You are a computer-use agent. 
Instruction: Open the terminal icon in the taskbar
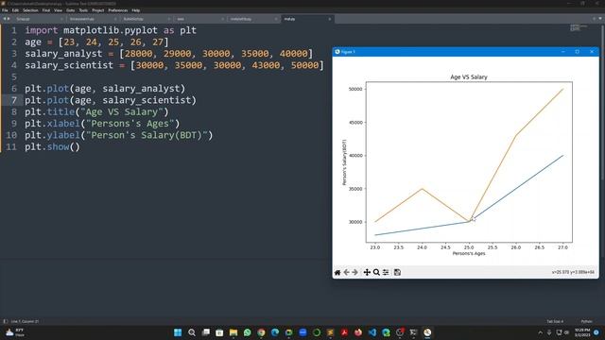pyautogui.click(x=414, y=332)
